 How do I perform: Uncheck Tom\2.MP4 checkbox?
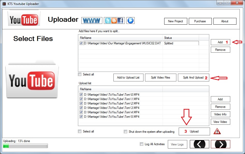[x=81, y=103]
